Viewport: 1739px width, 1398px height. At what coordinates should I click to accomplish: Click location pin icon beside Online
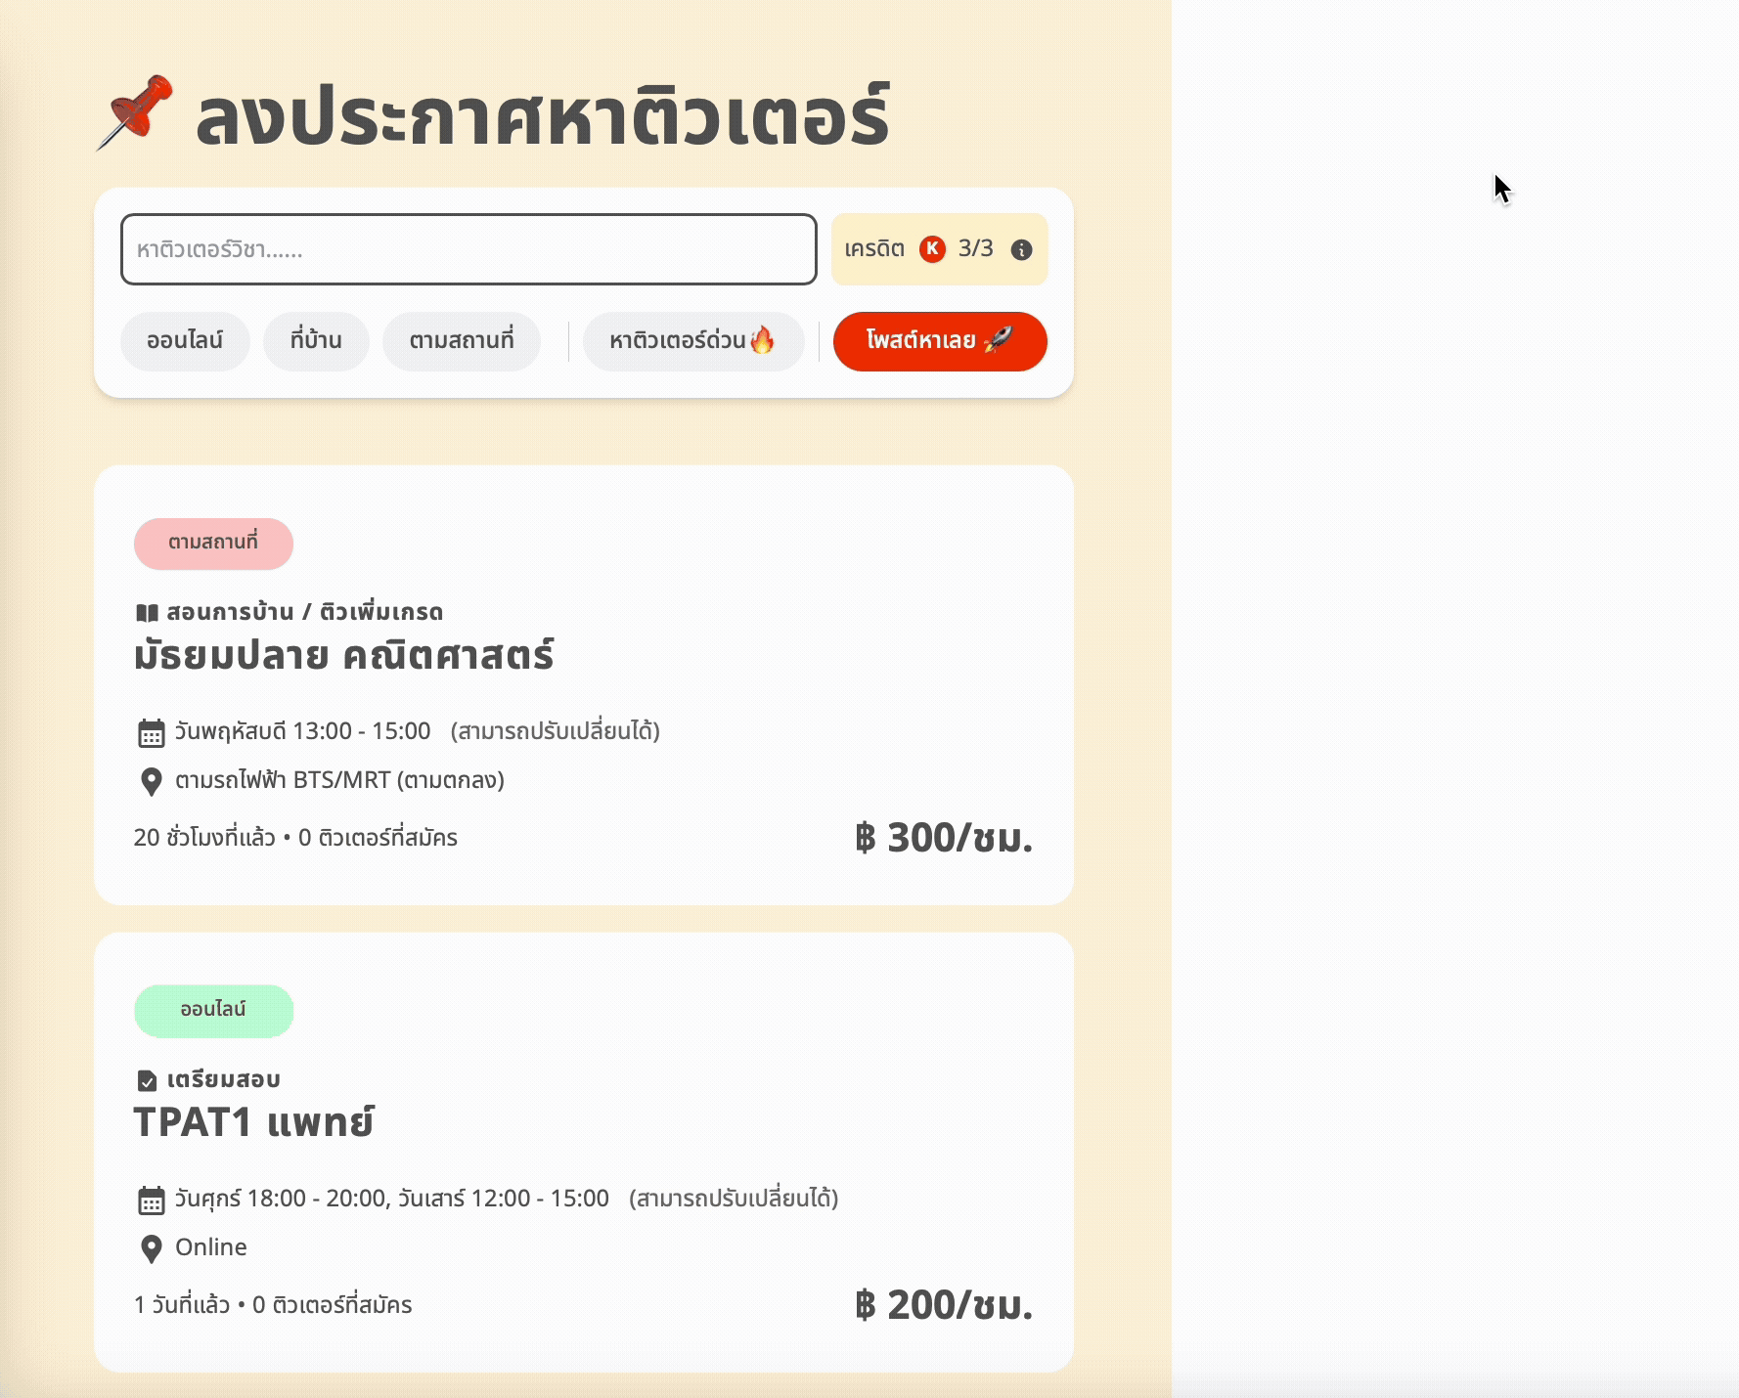151,1248
